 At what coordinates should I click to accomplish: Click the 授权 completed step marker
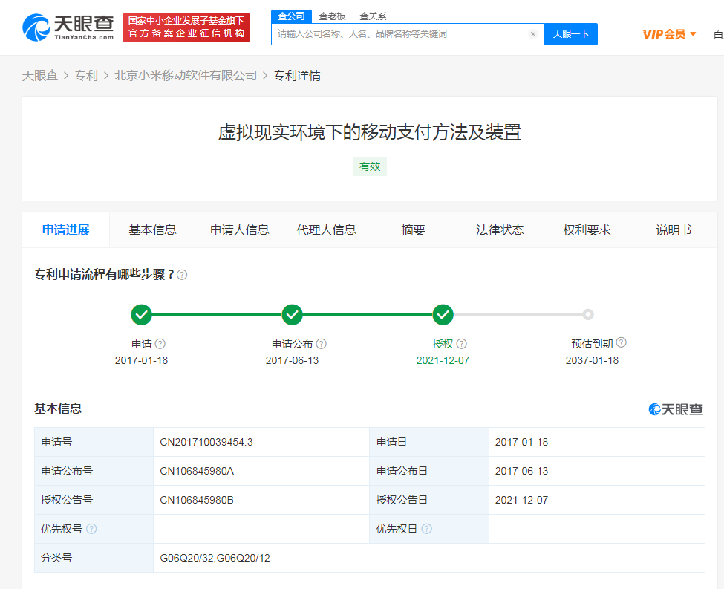[x=443, y=315]
